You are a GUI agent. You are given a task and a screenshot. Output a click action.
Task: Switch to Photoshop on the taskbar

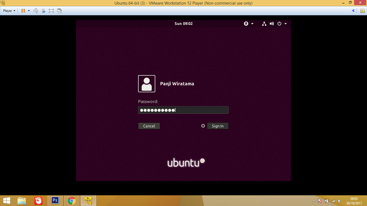(55, 201)
